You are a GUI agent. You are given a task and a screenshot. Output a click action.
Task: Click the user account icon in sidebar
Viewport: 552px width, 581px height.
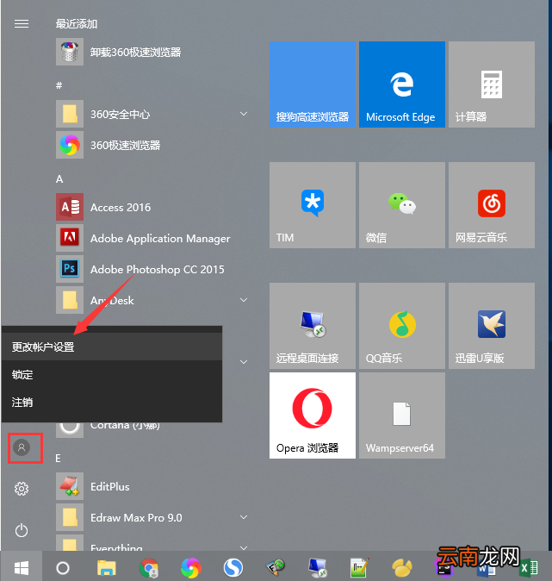[x=22, y=447]
